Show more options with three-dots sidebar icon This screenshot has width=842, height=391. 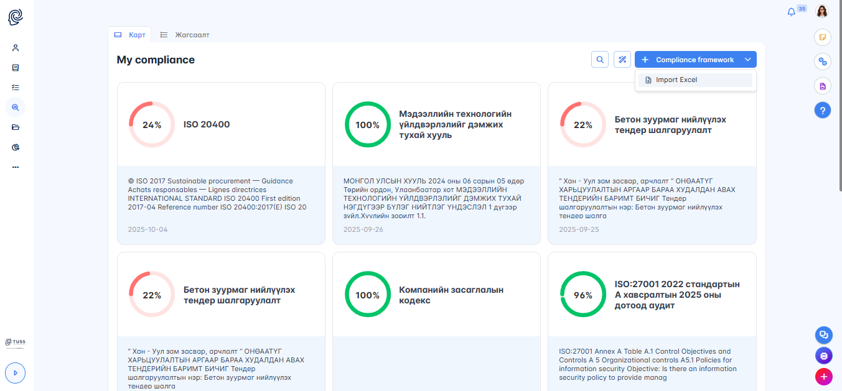click(x=16, y=167)
